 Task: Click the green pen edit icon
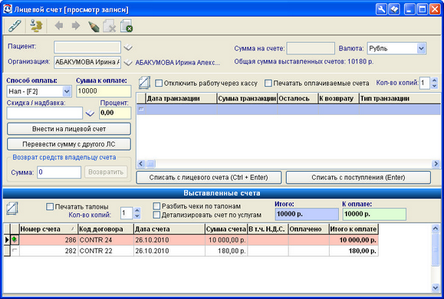(94, 26)
